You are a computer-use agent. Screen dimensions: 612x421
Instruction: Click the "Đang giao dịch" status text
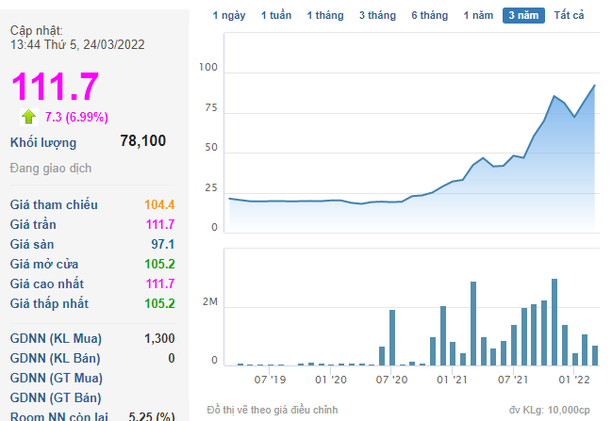tap(51, 168)
